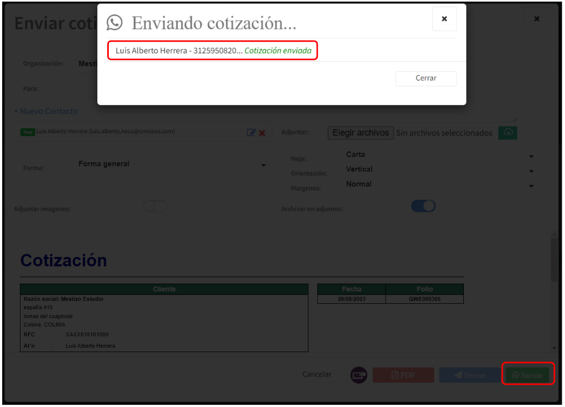This screenshot has height=407, width=565.
Task: Disable the Archivar en adjuntos toggle
Action: click(423, 207)
